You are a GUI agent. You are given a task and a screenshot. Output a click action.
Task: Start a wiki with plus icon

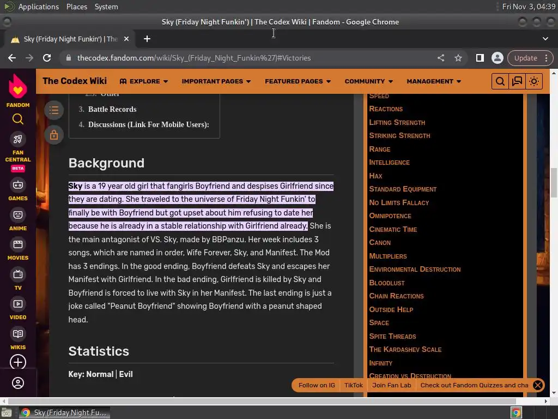[x=18, y=362]
